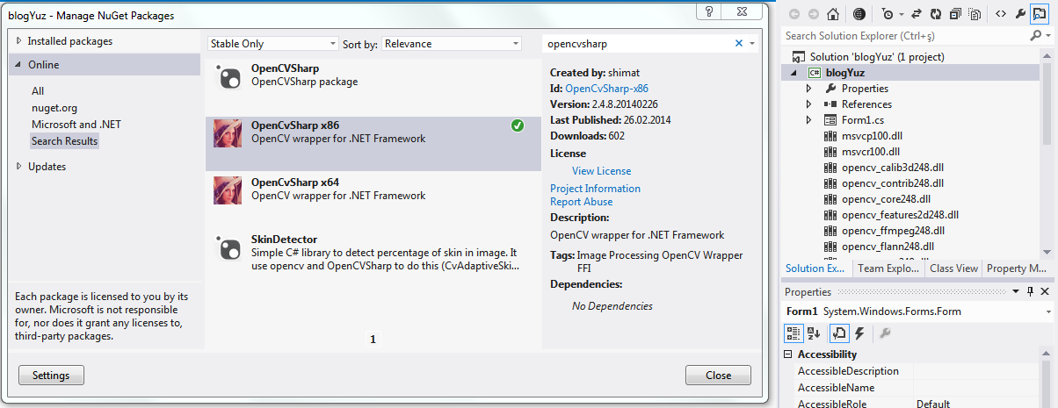Open the View License link
The height and width of the screenshot is (408, 1058).
point(601,171)
